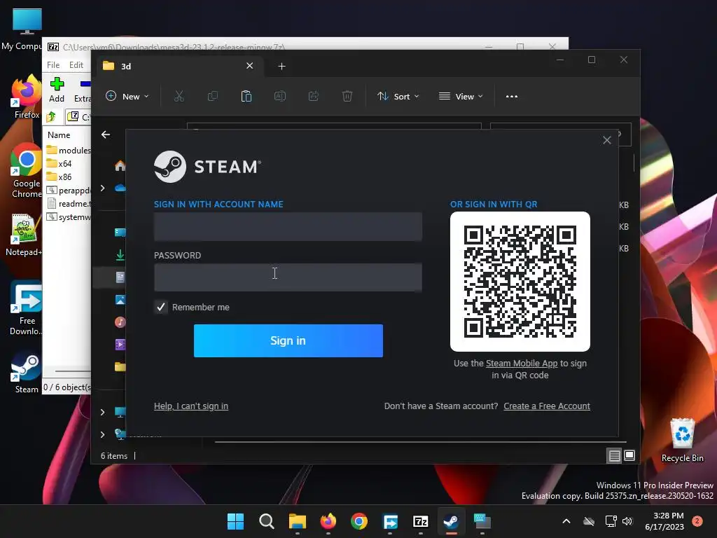
Task: Switch Explorer to large icons view
Action: coord(629,455)
